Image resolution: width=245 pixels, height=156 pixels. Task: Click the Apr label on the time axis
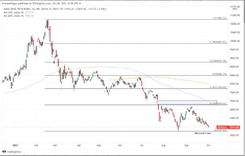[x=79, y=145]
